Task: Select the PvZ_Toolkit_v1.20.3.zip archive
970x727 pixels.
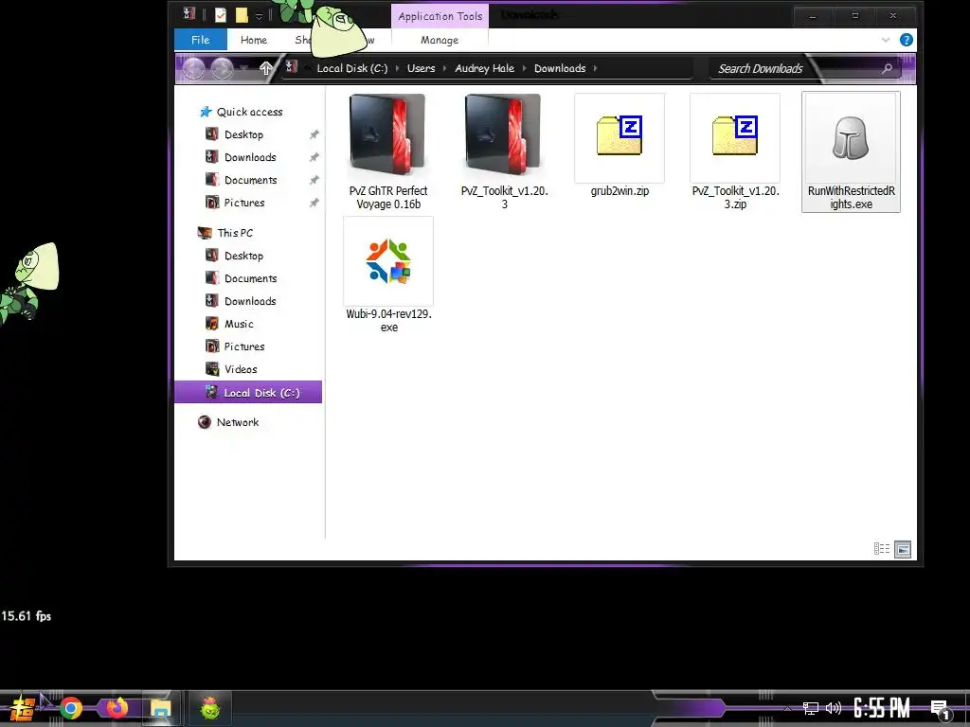Action: (x=735, y=152)
